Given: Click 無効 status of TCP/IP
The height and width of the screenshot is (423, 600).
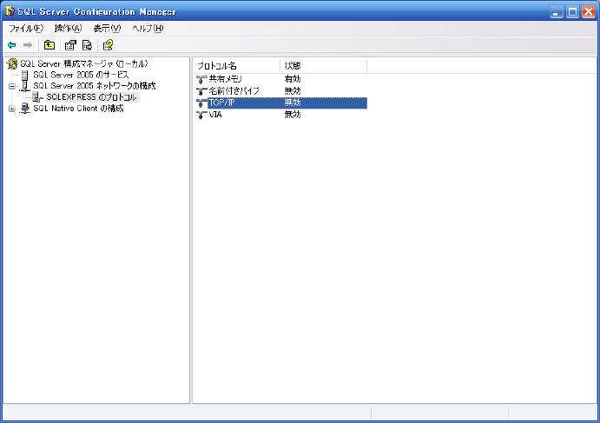Looking at the screenshot, I should 293,102.
